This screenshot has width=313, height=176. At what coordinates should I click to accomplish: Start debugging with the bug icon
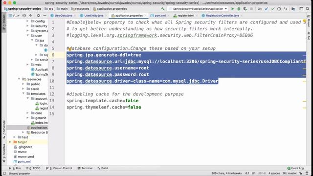point(239,9)
